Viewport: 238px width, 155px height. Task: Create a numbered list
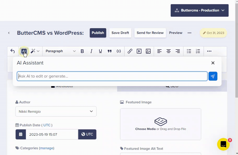(x=198, y=51)
